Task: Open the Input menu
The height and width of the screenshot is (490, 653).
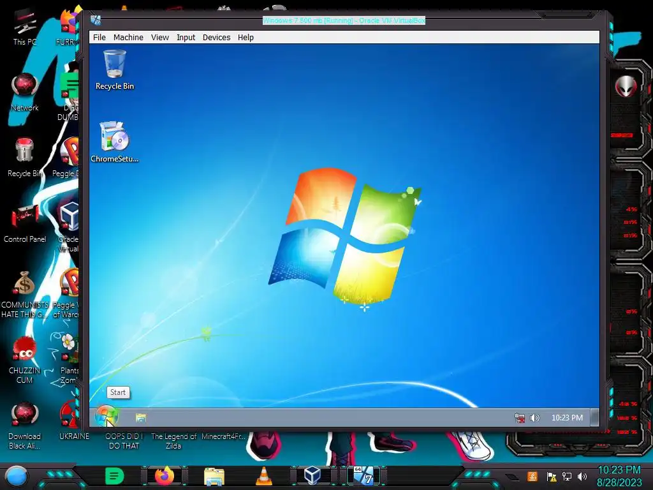Action: coord(186,38)
